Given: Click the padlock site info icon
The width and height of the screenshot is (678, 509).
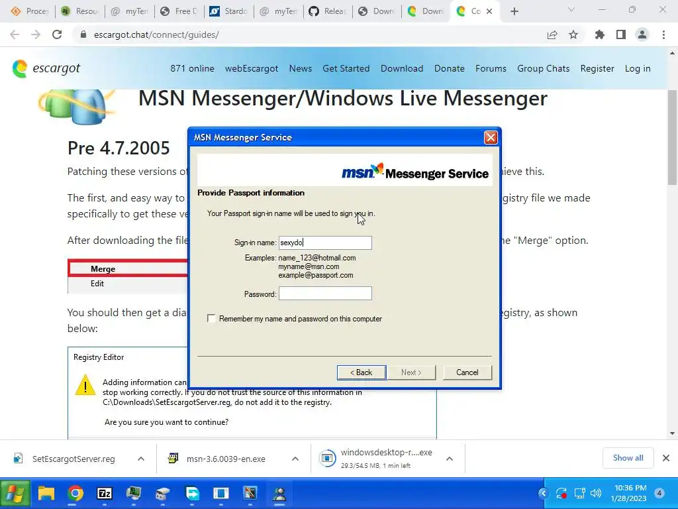Looking at the screenshot, I should point(83,34).
